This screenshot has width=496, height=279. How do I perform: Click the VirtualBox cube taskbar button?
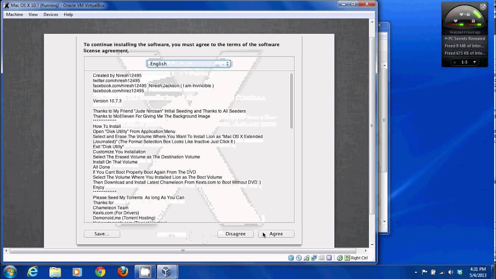(167, 272)
